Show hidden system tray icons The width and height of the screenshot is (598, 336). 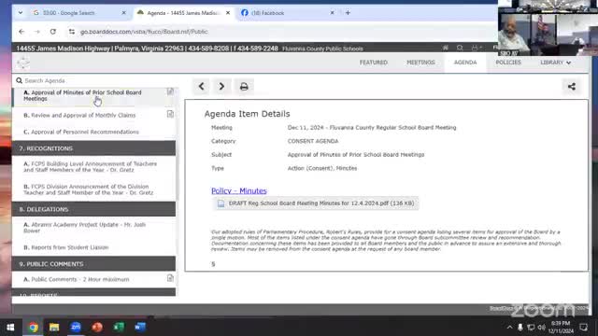pos(509,328)
